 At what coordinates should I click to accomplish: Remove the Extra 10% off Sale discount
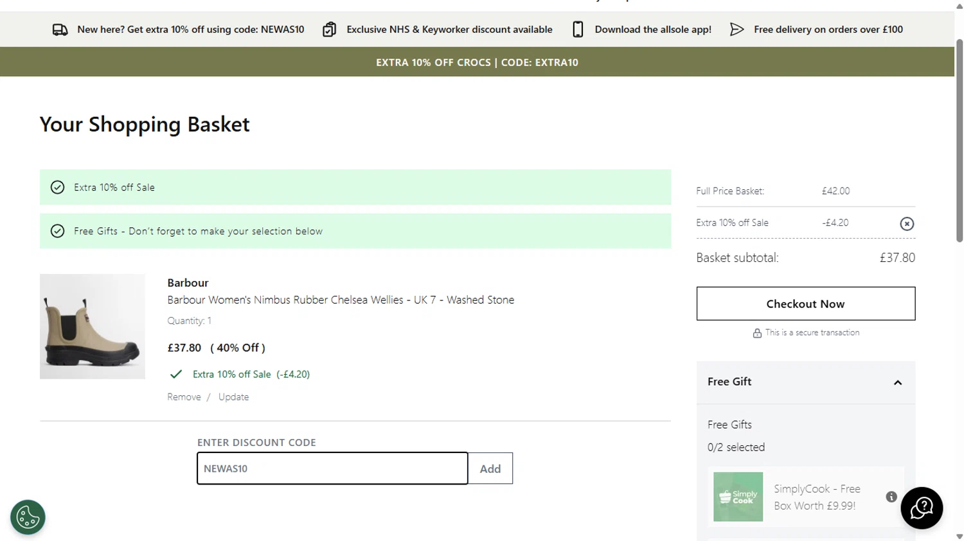point(907,224)
